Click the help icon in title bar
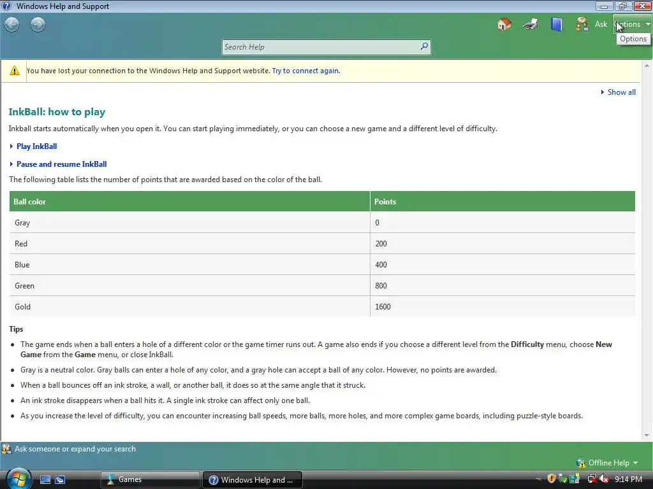The height and width of the screenshot is (489, 653). pyautogui.click(x=6, y=6)
